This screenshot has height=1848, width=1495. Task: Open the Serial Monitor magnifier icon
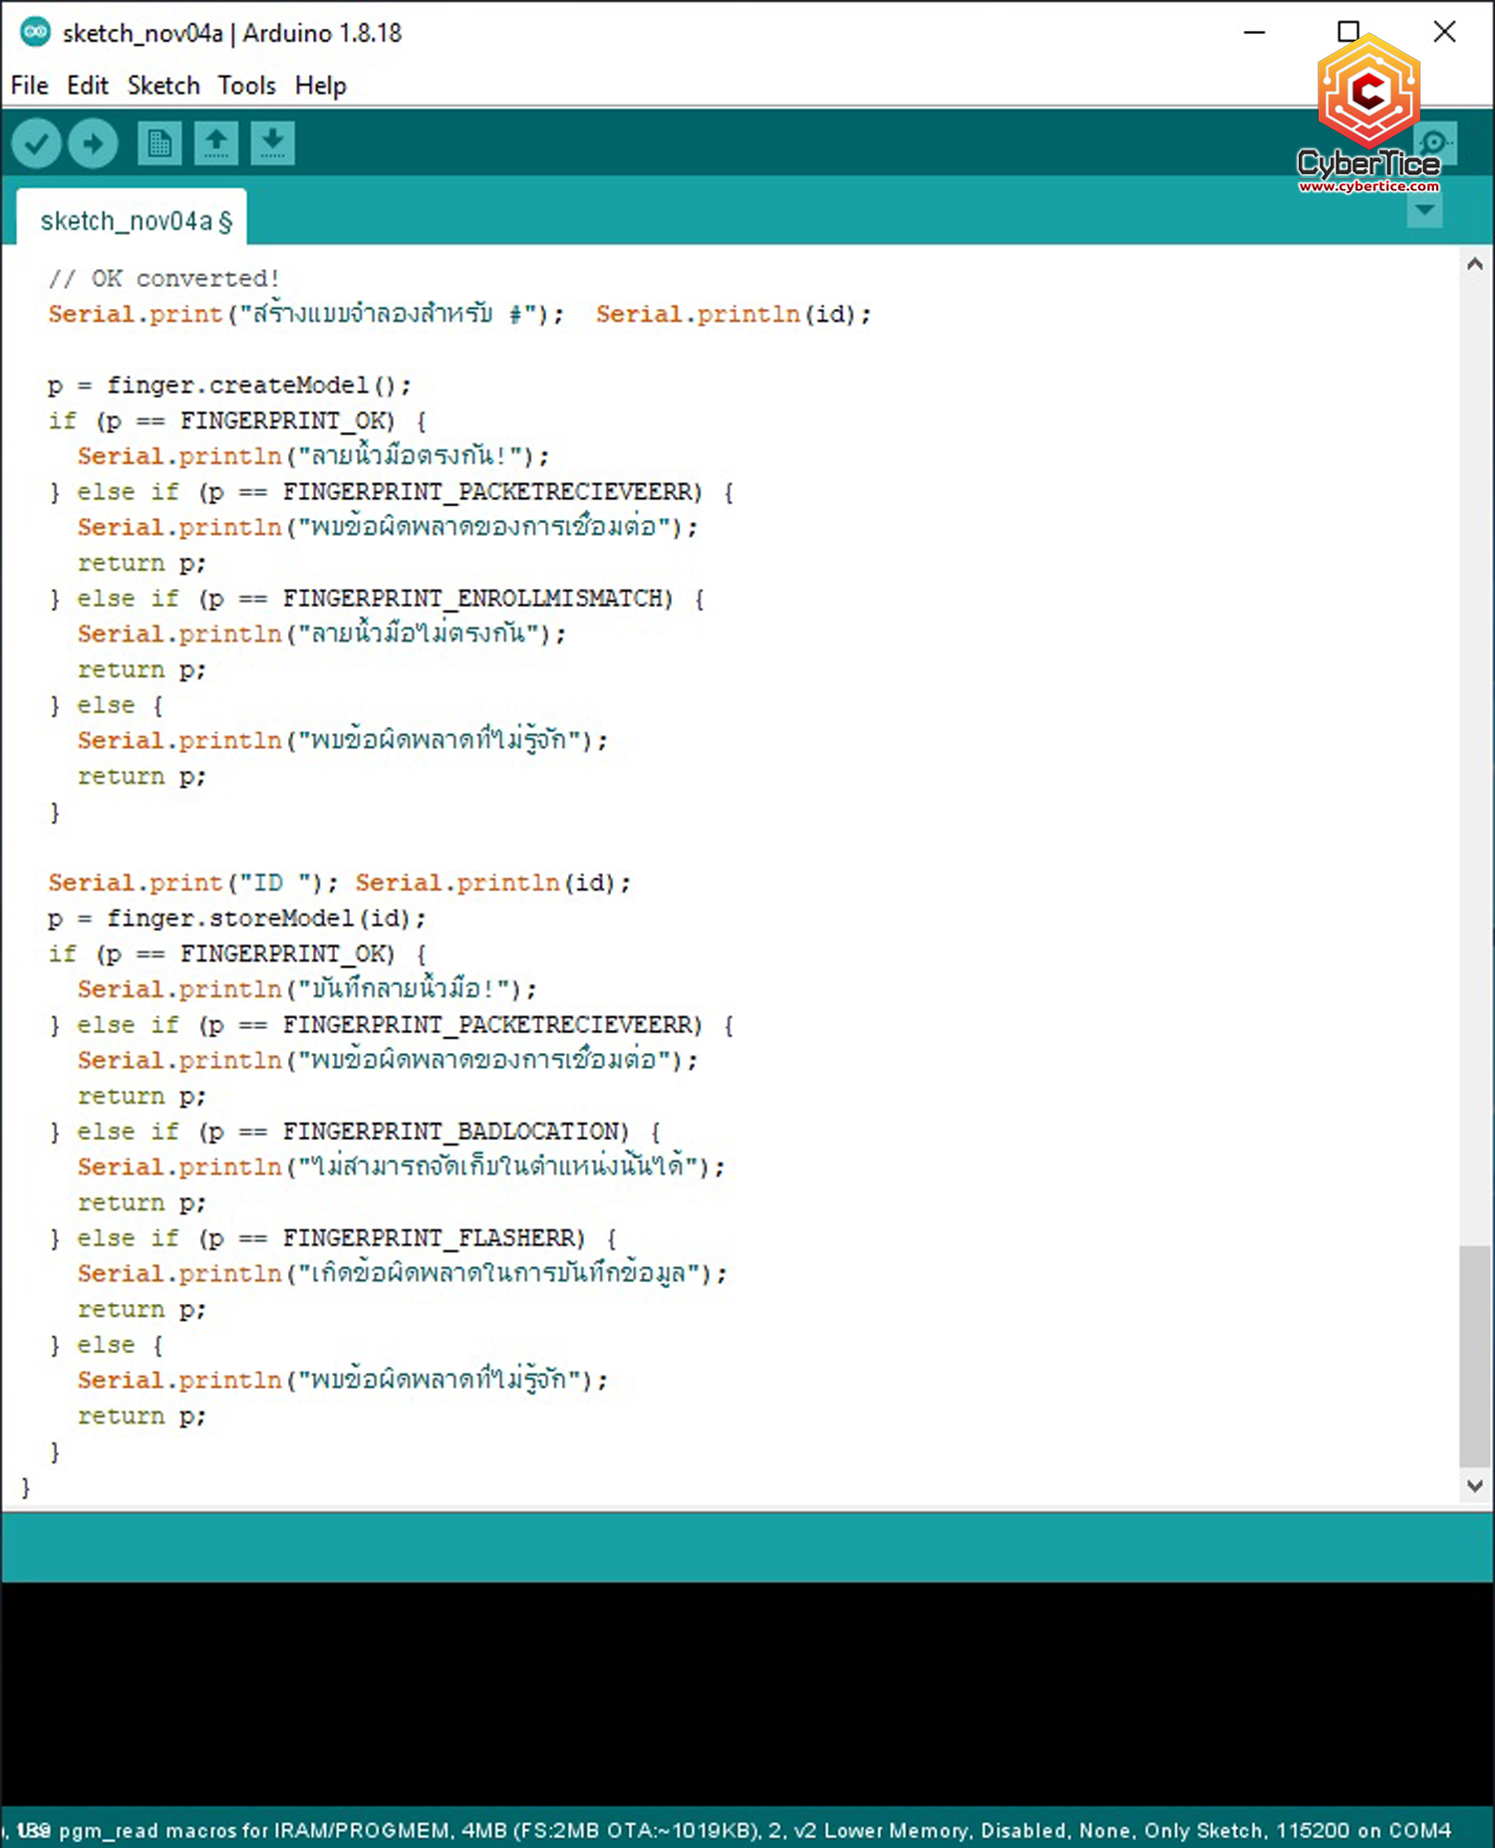coord(1436,143)
